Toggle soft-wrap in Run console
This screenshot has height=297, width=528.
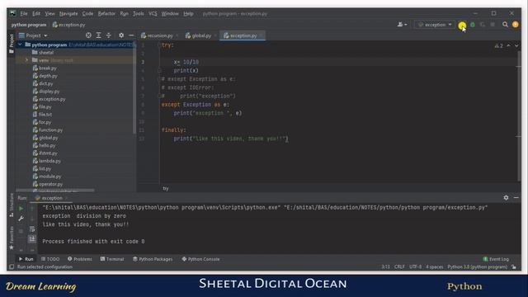tap(32, 229)
